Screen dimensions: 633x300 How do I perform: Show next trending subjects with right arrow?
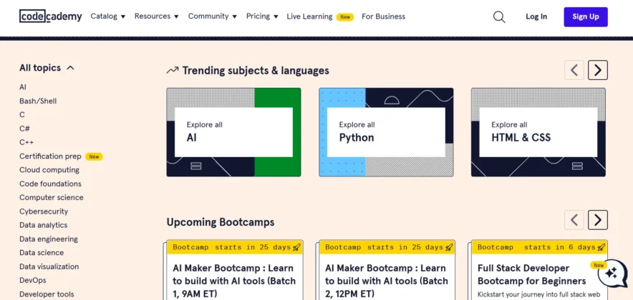pyautogui.click(x=597, y=70)
